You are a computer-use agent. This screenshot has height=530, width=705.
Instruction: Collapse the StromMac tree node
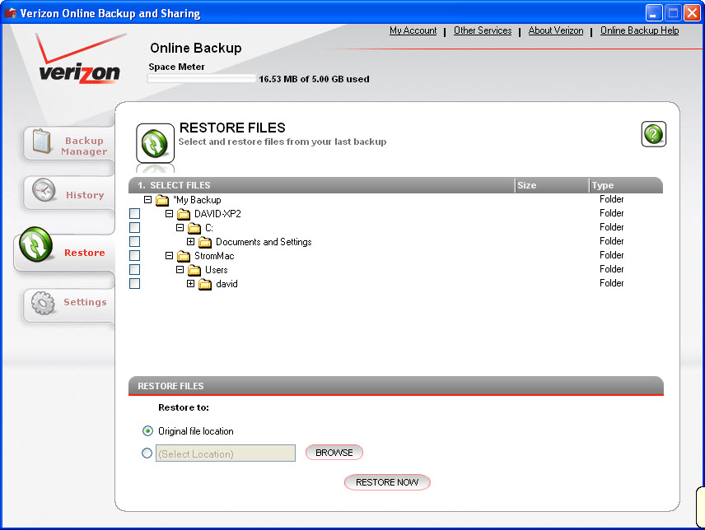click(x=169, y=256)
